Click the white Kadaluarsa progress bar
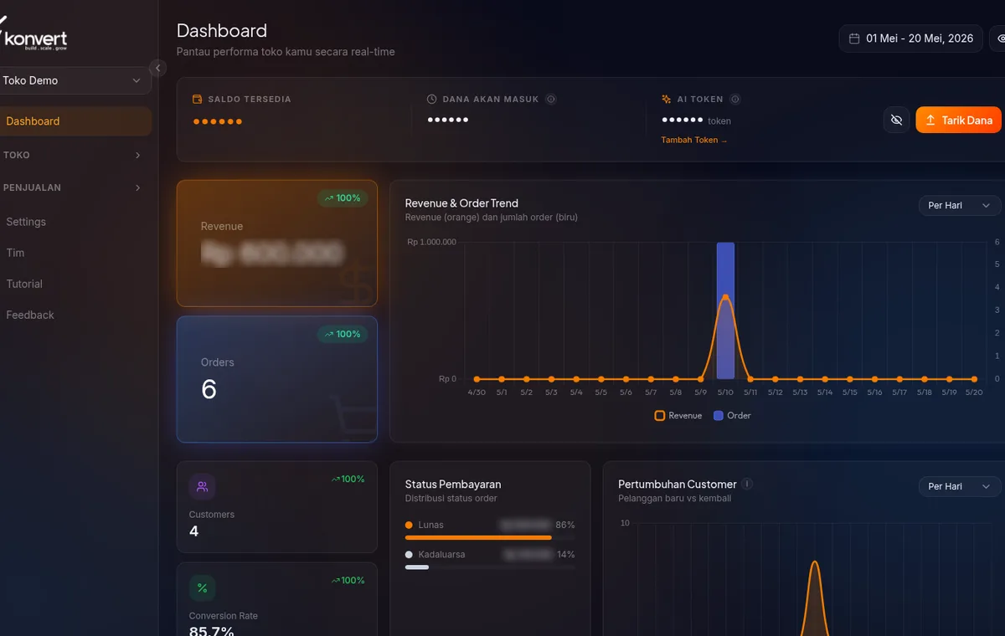Screen dimensions: 1005x636 417,567
